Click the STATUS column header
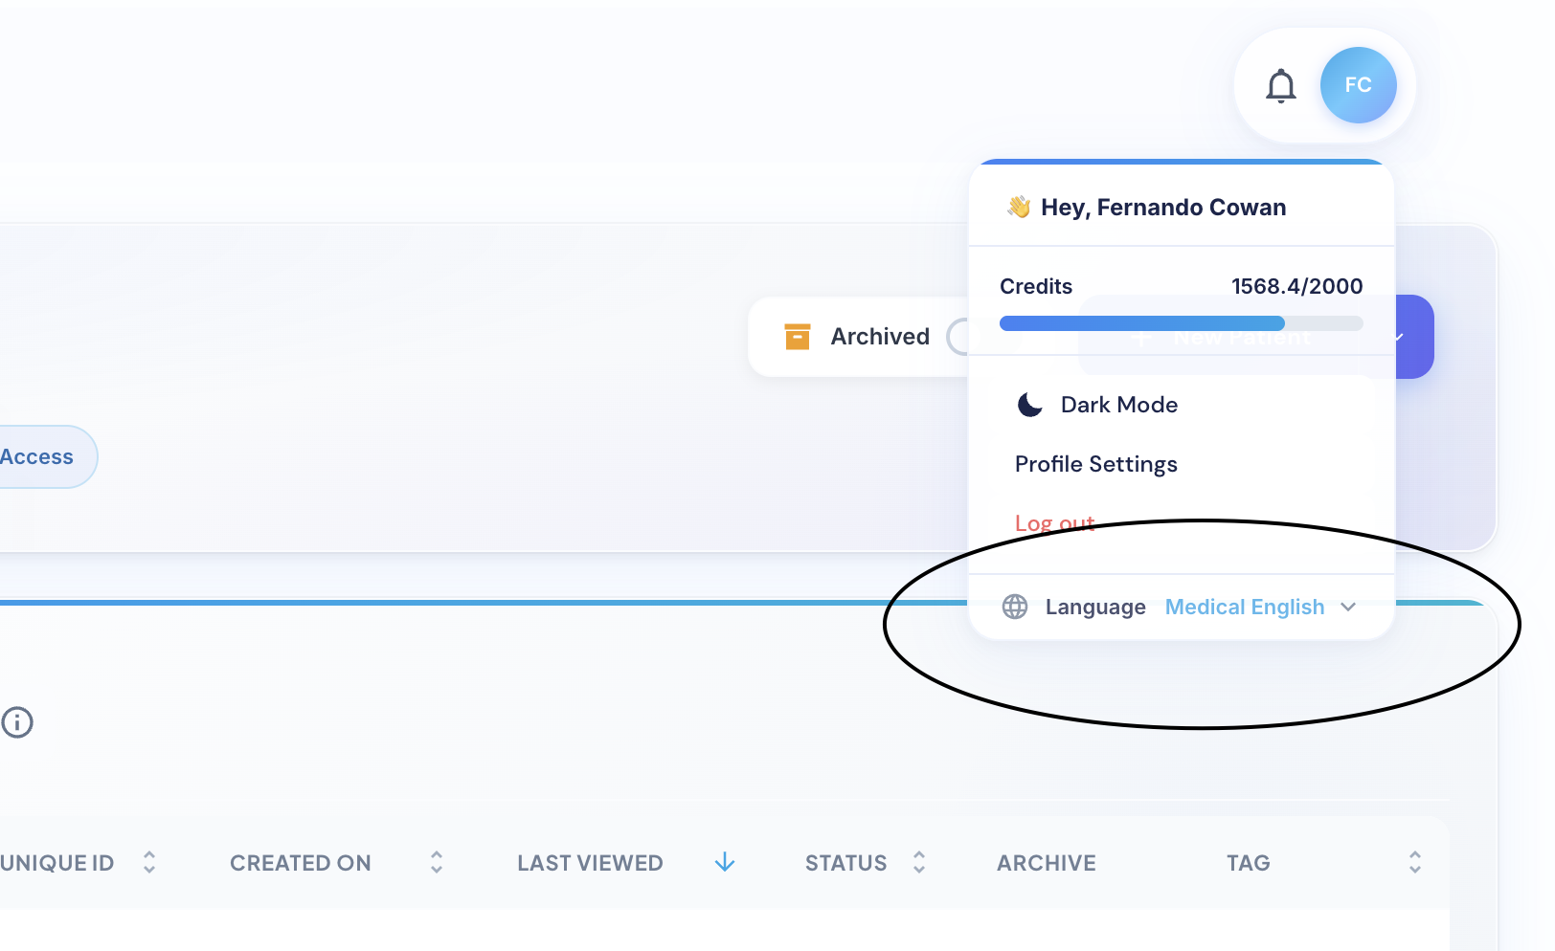Viewport: 1555px width, 951px height. [x=846, y=863]
